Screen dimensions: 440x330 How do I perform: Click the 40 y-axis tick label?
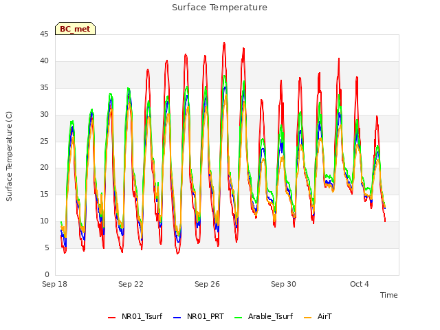pyautogui.click(x=44, y=61)
